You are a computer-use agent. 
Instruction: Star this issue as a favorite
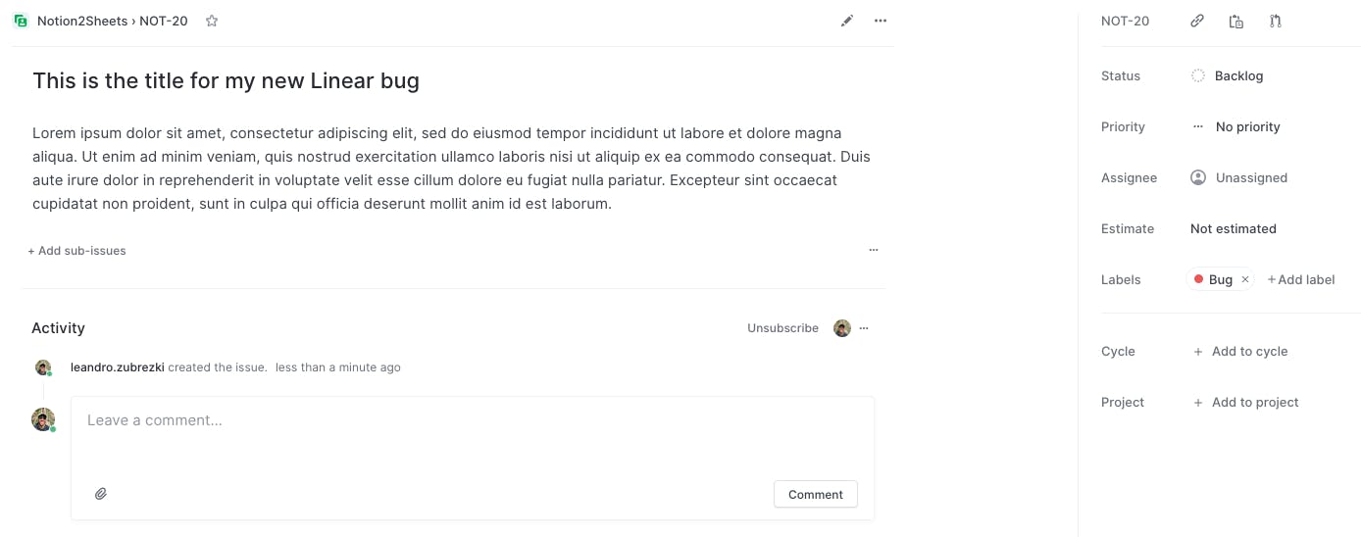(212, 21)
